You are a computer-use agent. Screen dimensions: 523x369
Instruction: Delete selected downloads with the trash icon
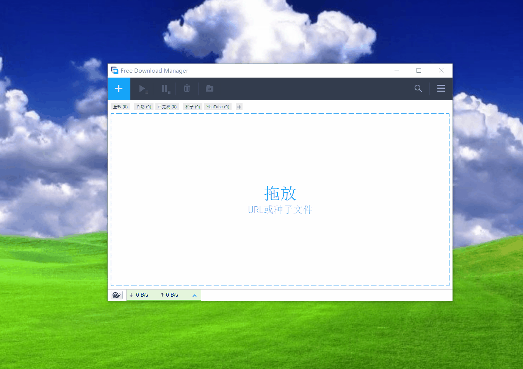tap(187, 89)
